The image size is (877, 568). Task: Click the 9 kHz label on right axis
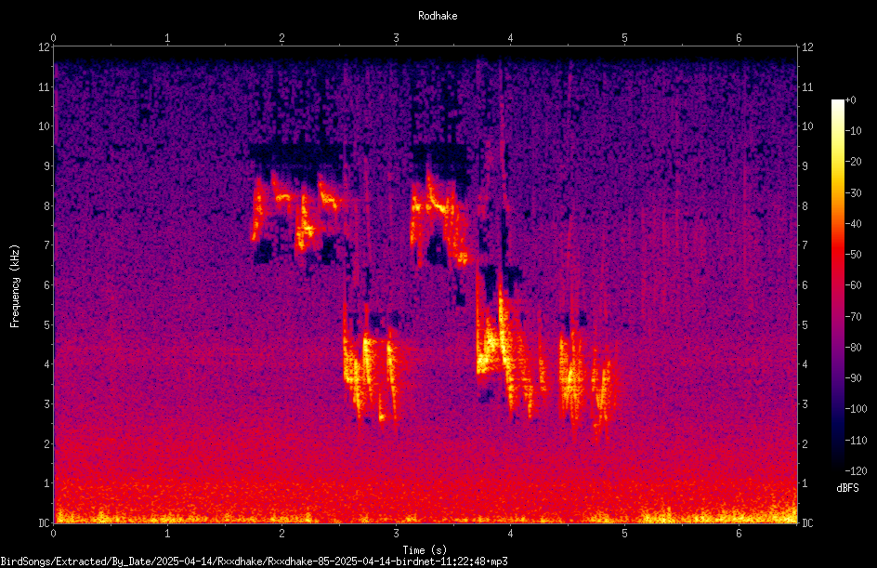pos(805,165)
